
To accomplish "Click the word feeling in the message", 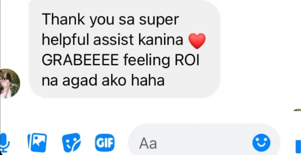I will point(147,61).
